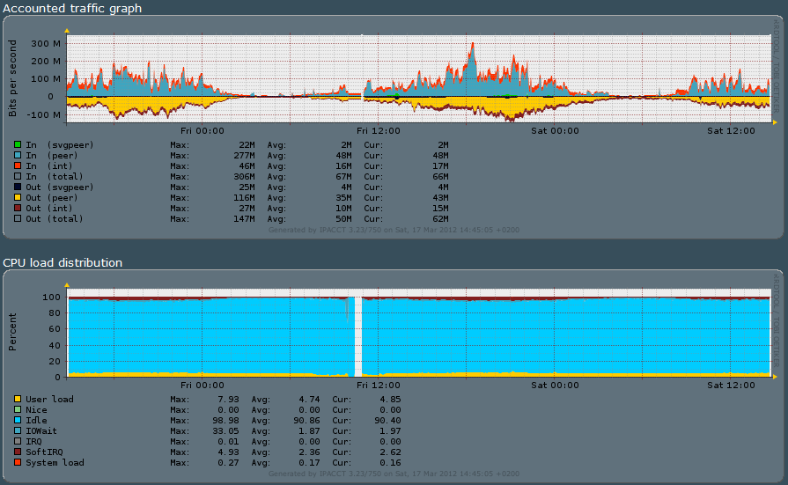Click Fri 12:00 on the traffic graph axis
Image resolution: width=788 pixels, height=485 pixels.
[379, 130]
